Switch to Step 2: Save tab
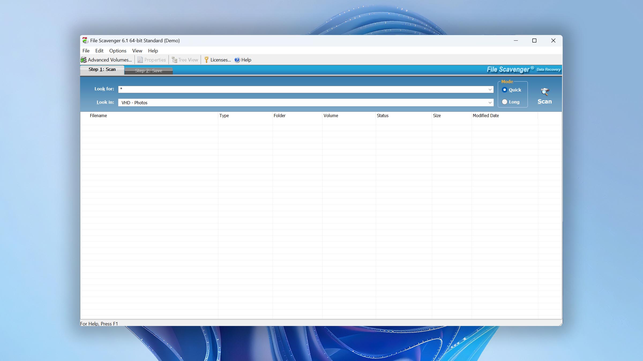 tap(148, 71)
